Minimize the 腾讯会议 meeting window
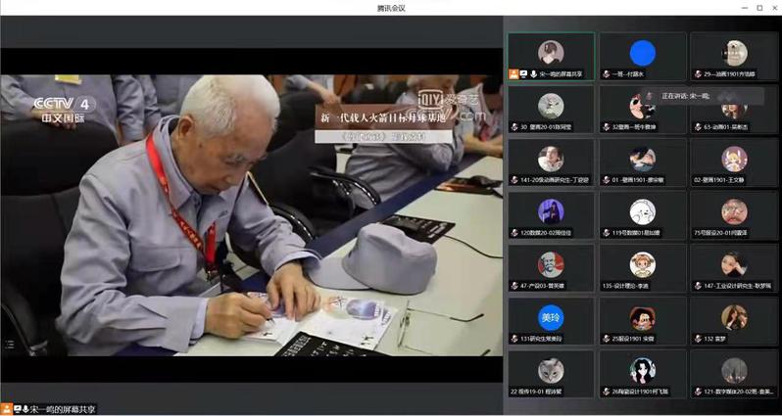The width and height of the screenshot is (782, 416). 718,7
